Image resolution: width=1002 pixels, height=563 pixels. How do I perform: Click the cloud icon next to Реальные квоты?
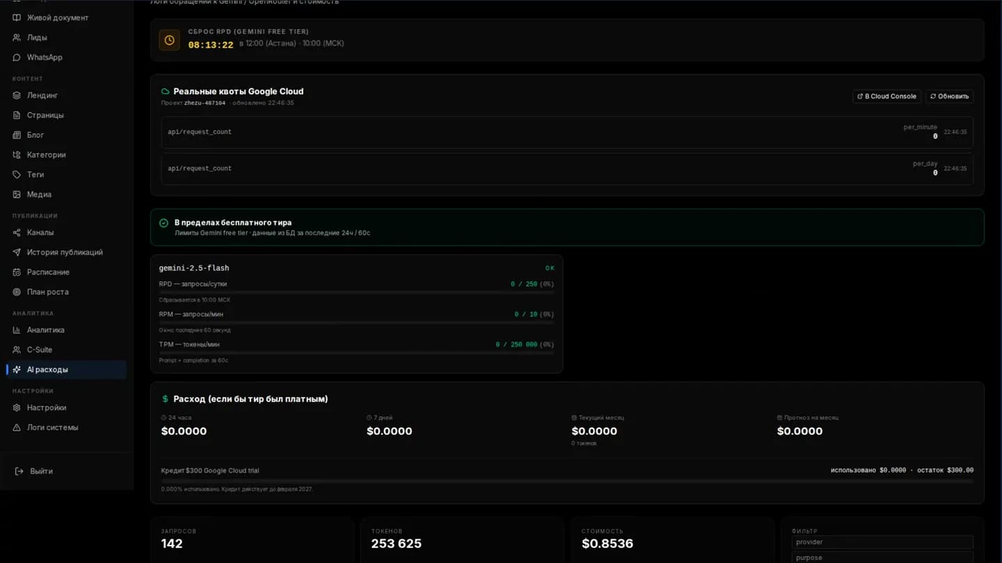[x=166, y=91]
